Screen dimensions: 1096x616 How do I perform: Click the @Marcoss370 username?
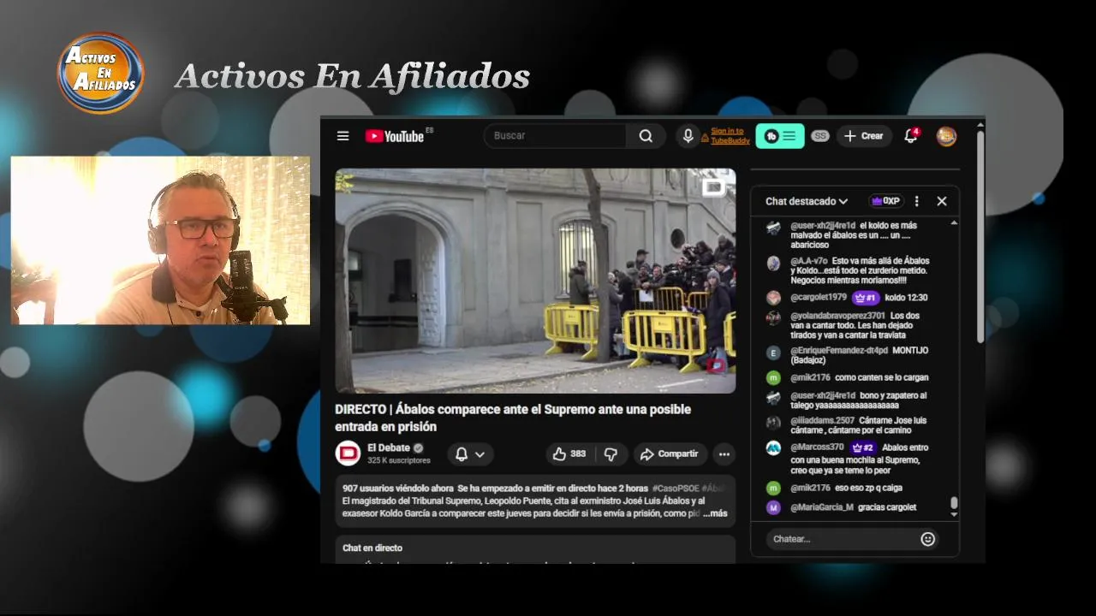[817, 447]
